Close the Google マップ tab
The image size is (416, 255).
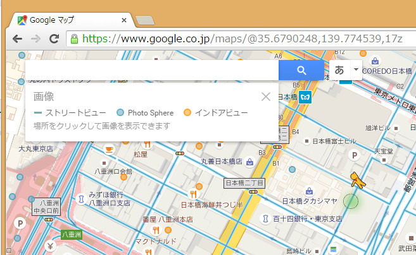click(x=124, y=20)
